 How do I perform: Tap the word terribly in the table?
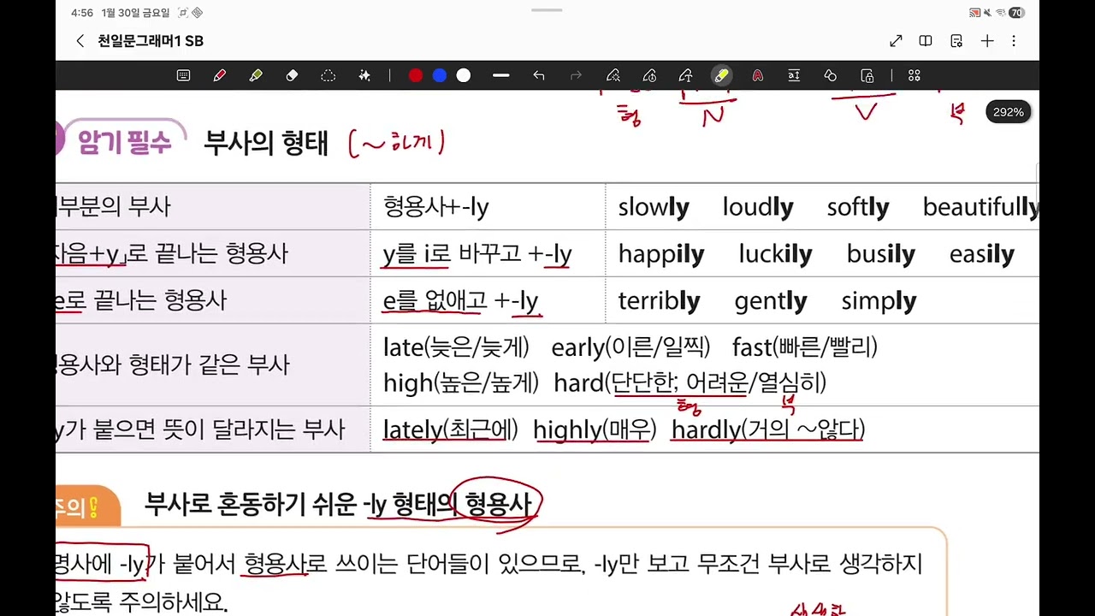tap(659, 301)
